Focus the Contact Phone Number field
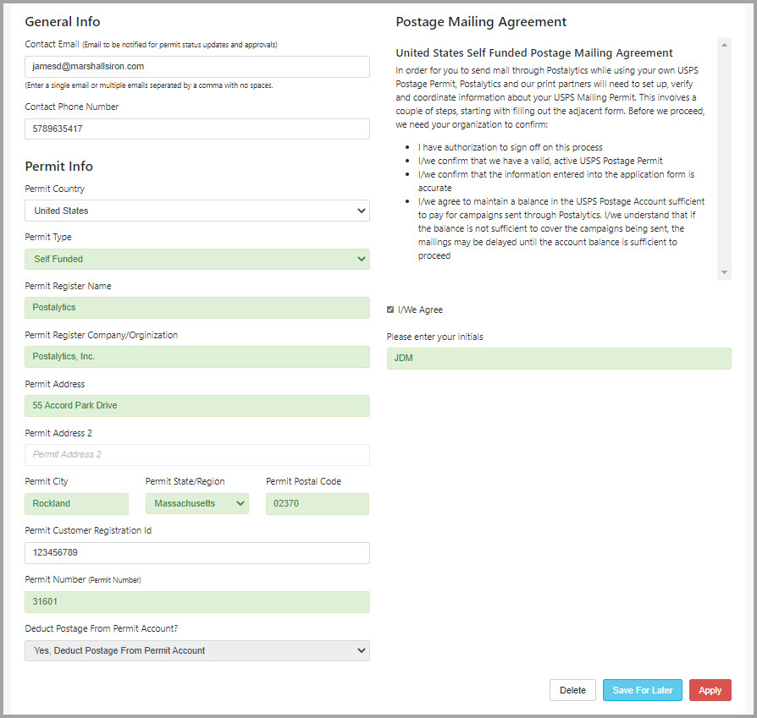The width and height of the screenshot is (757, 718). [x=197, y=129]
